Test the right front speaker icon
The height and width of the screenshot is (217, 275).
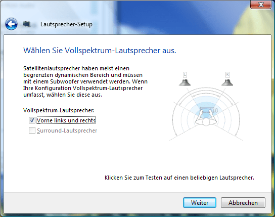(227, 82)
